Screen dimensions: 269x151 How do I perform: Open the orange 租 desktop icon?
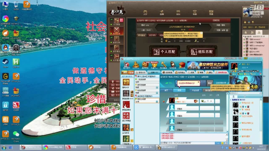(x=6, y=121)
